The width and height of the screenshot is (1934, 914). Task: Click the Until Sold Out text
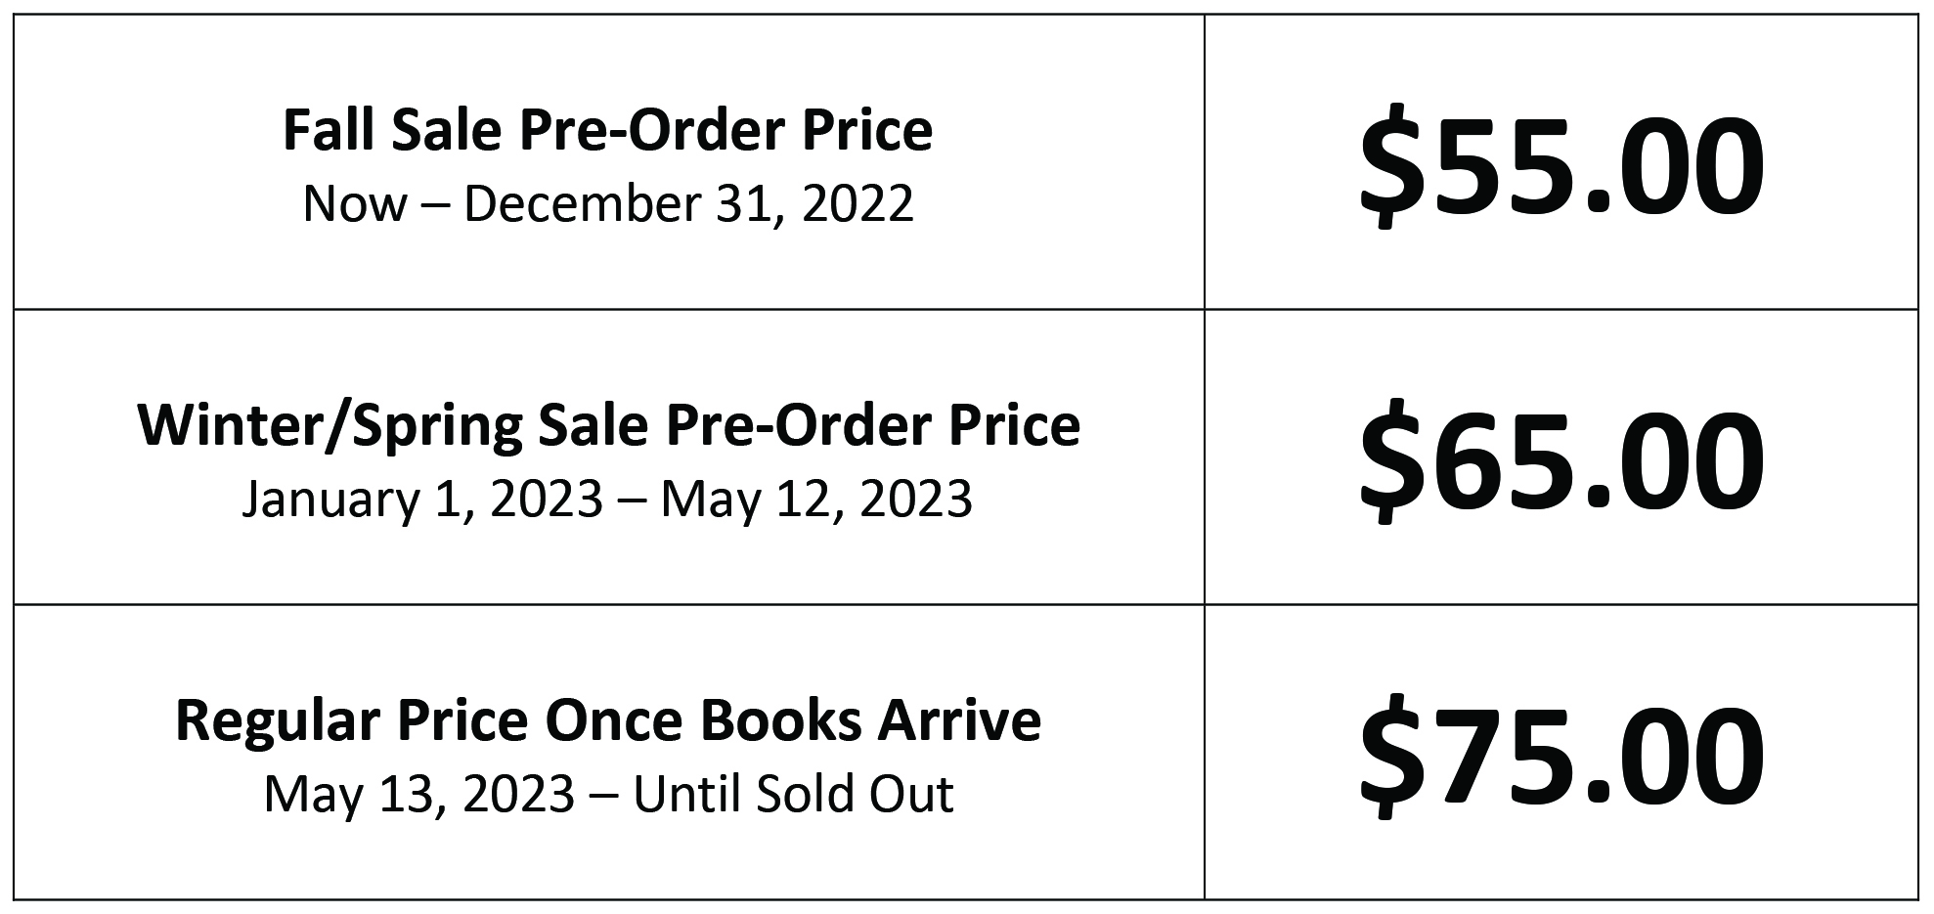pos(793,794)
